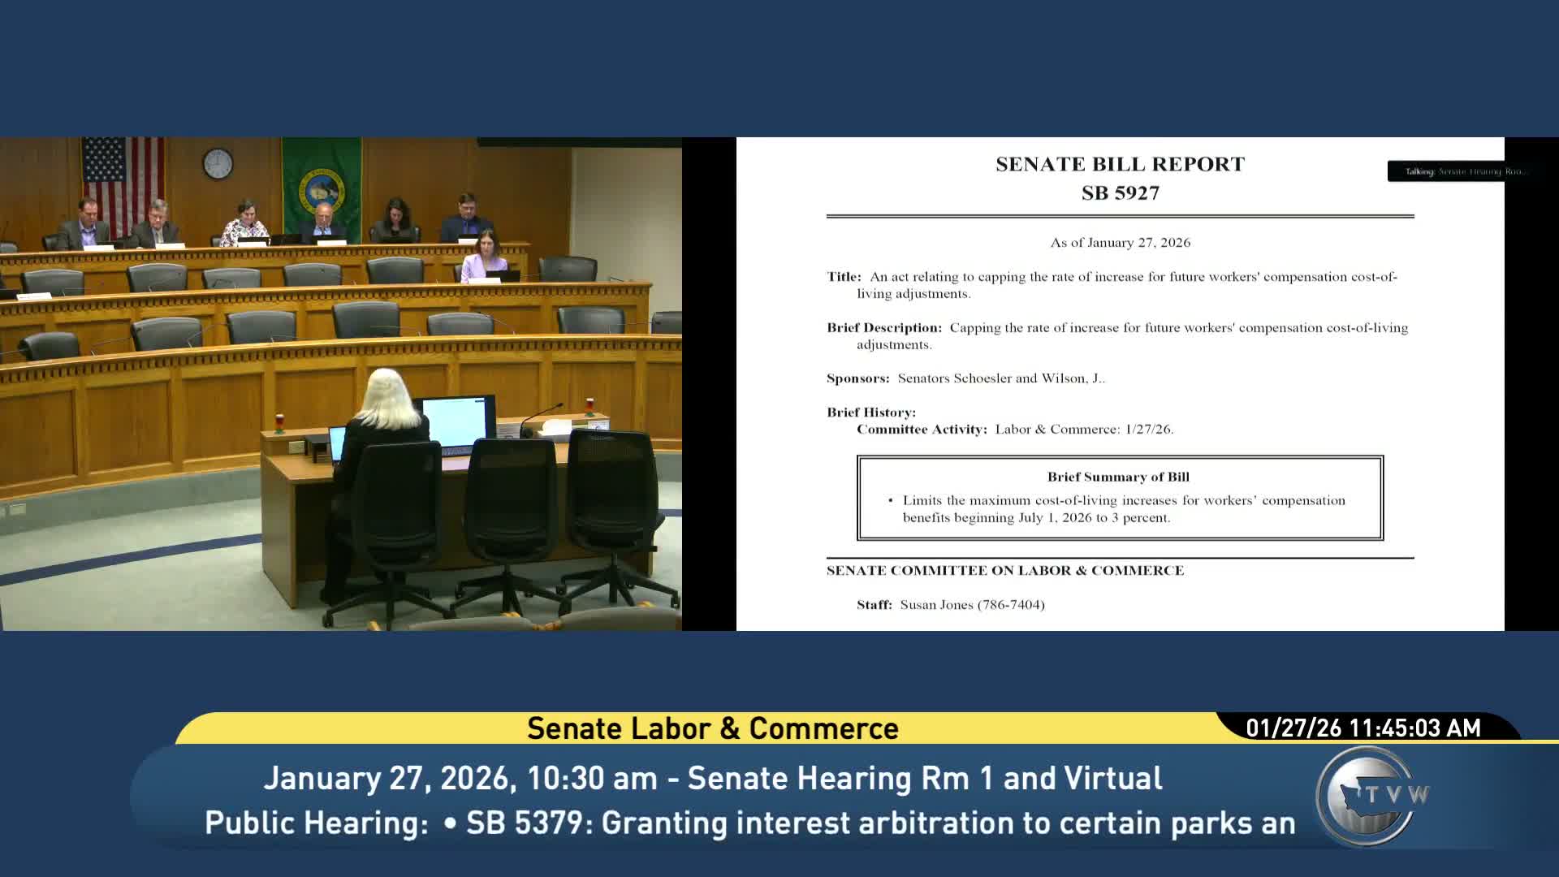Screen dimensions: 1559x877
Task: Click the red light on witness table left
Action: tap(280, 421)
